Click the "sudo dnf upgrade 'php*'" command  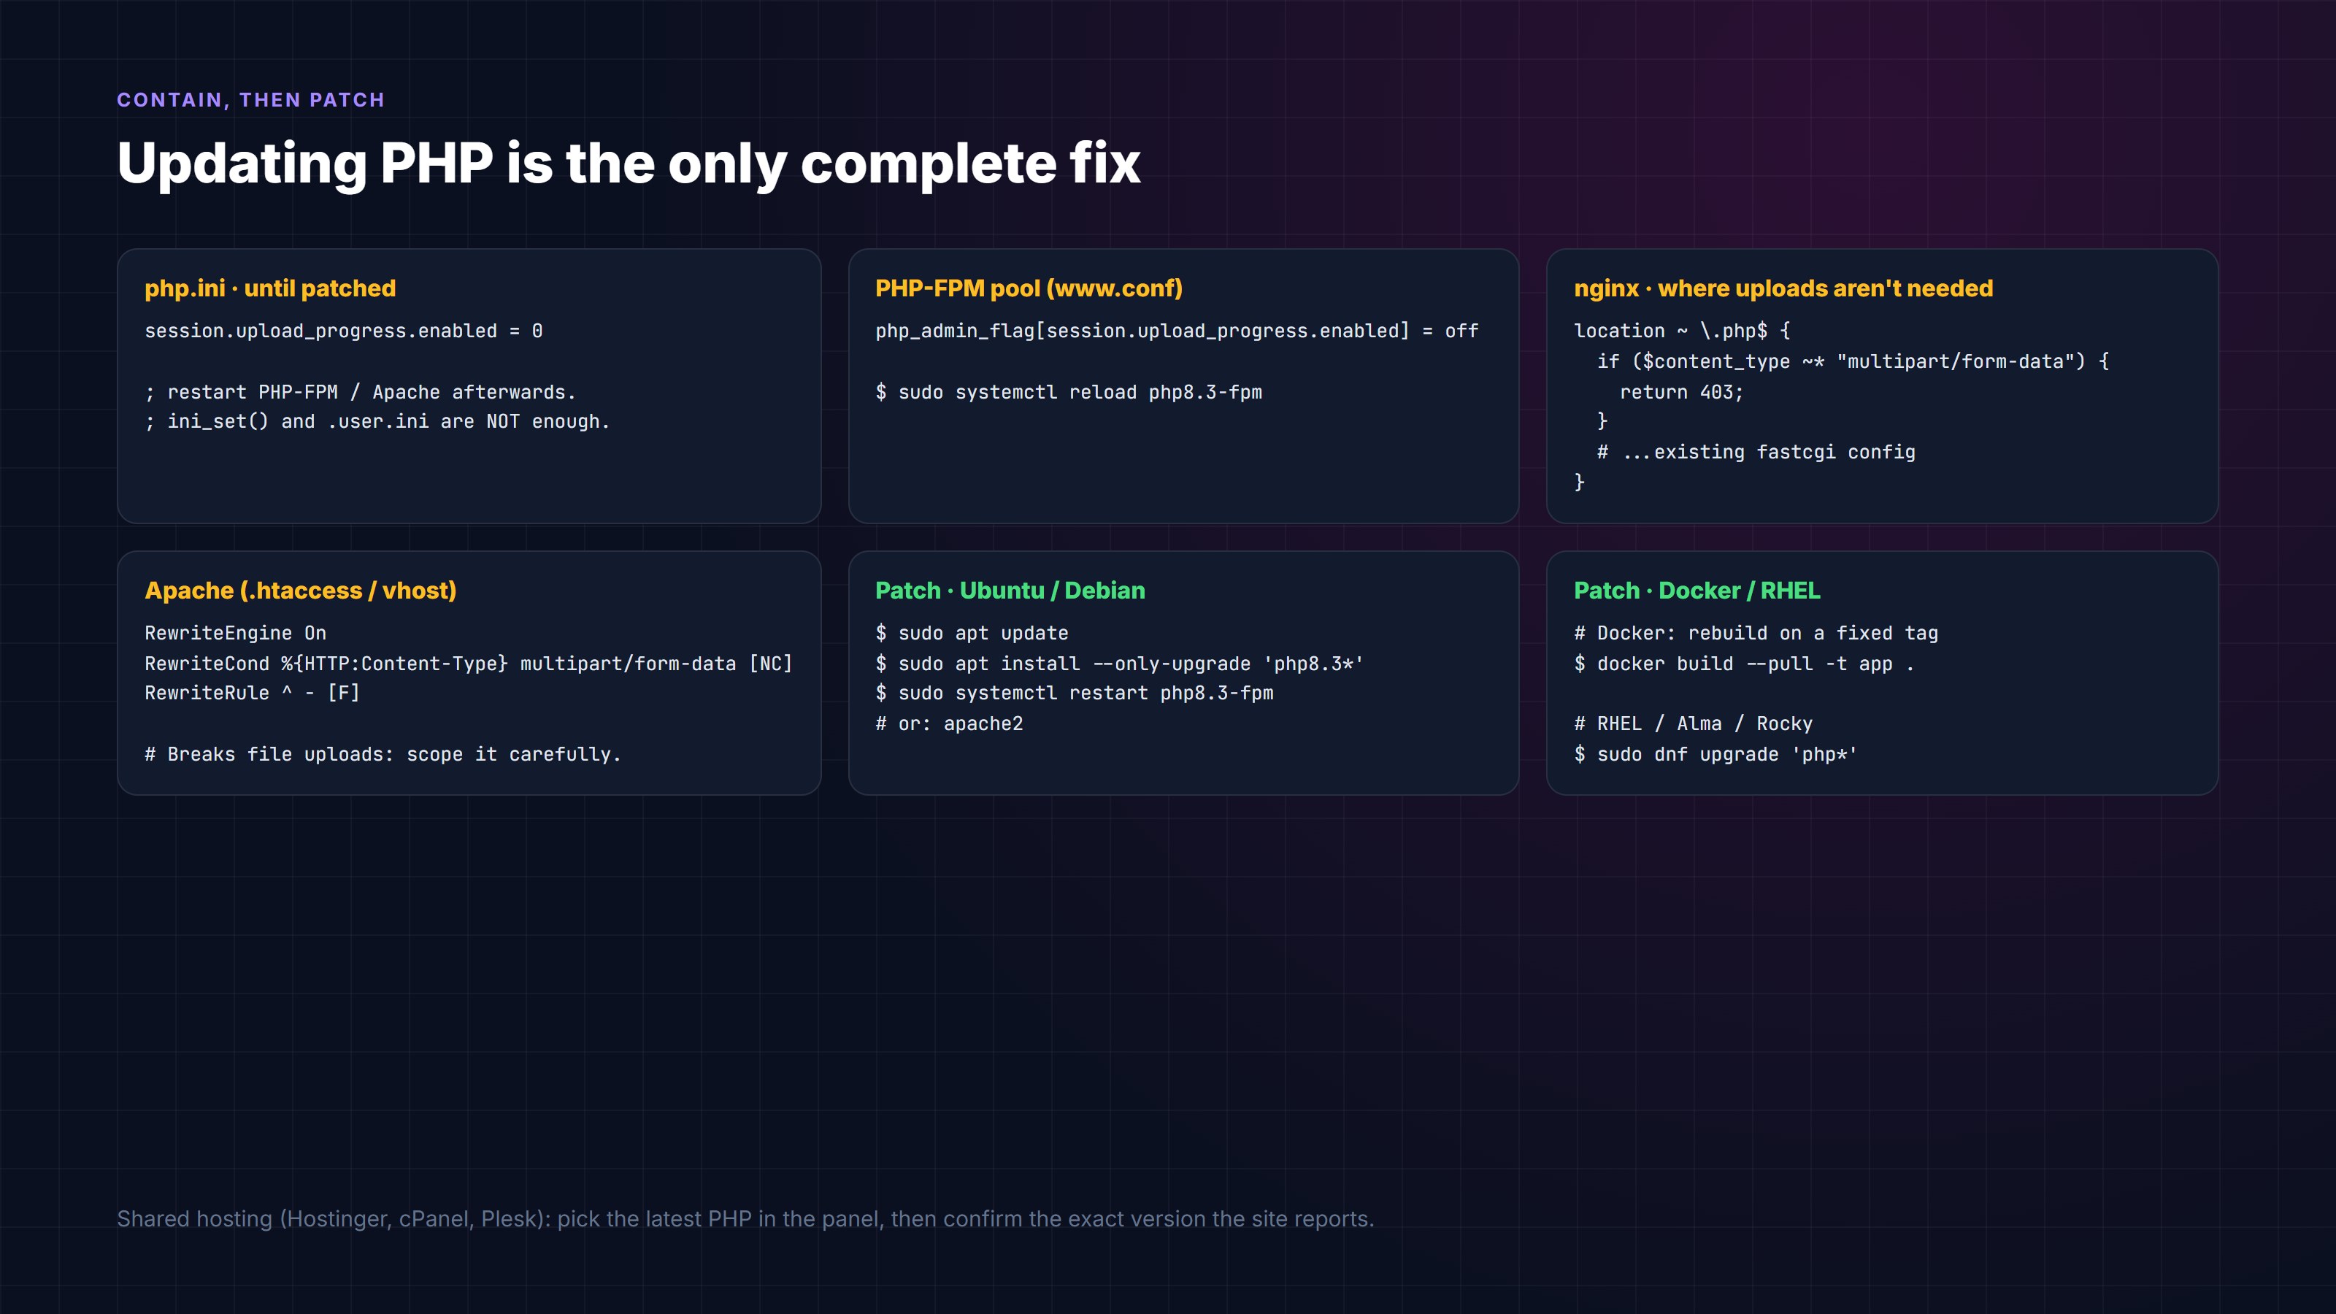[1715, 755]
